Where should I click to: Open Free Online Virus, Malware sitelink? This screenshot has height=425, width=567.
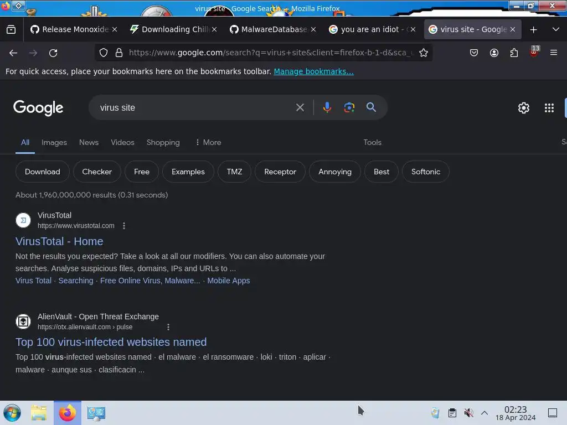150,281
